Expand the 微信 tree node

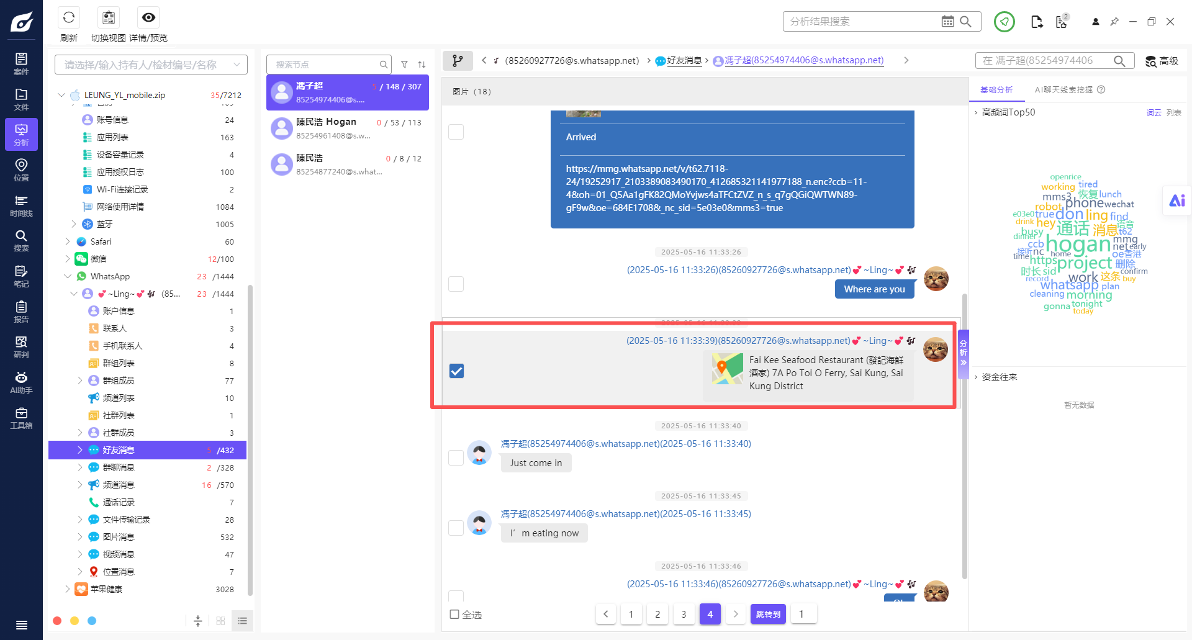68,259
